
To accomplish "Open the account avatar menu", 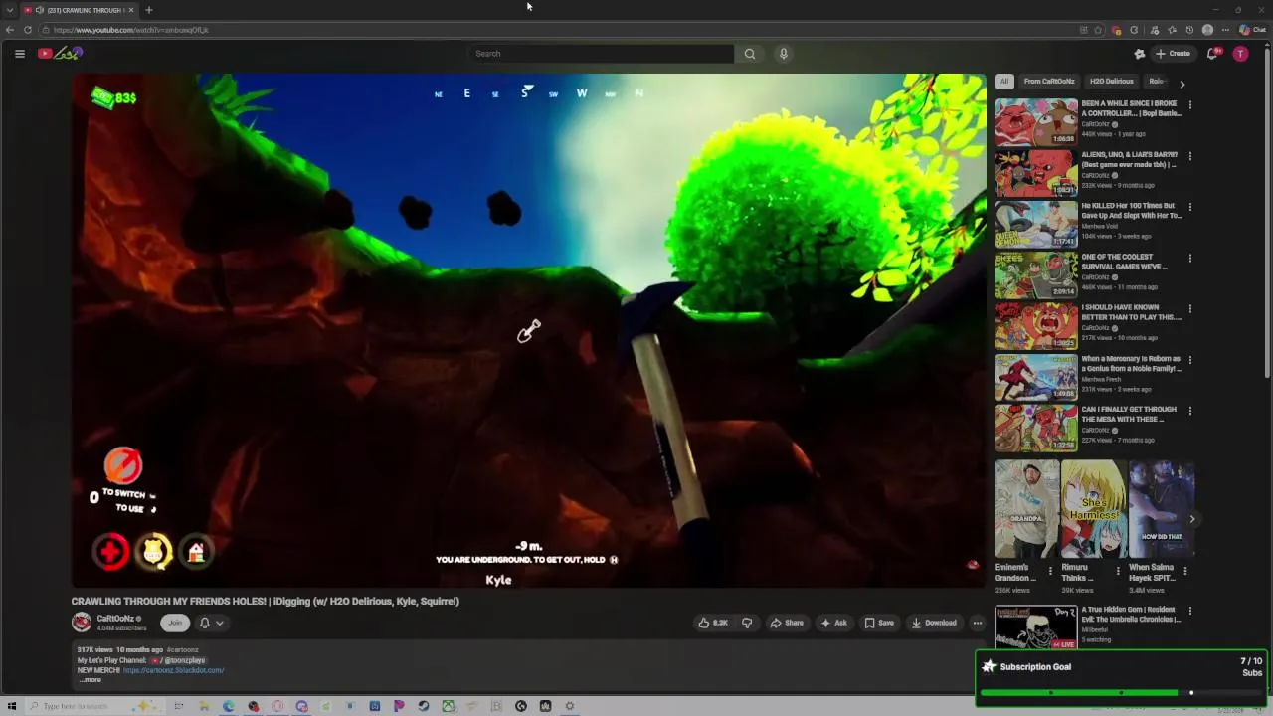I will [x=1240, y=54].
